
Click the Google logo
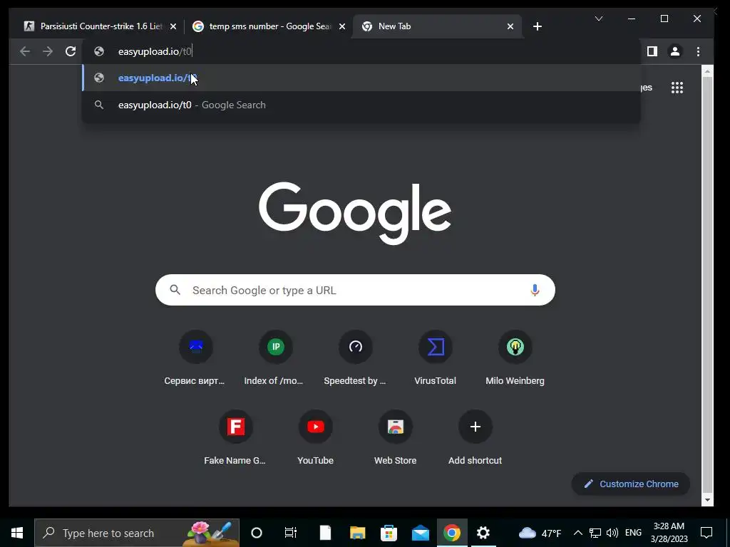click(x=355, y=213)
